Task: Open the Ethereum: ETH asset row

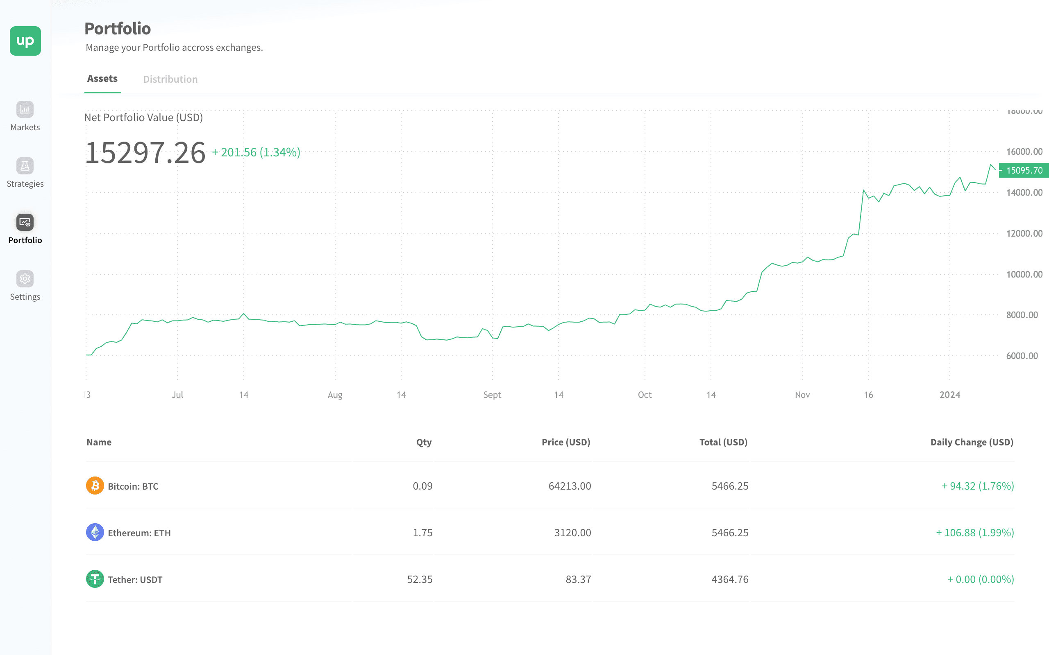Action: (139, 533)
